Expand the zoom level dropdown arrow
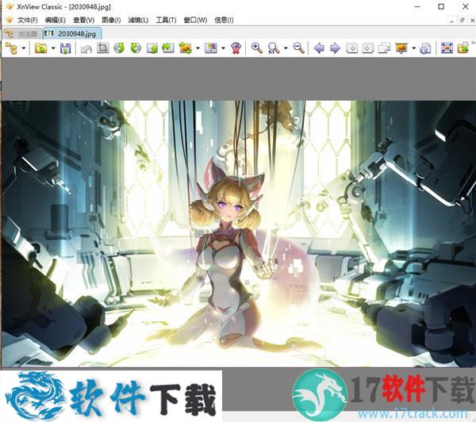476x422 pixels. pyautogui.click(x=286, y=48)
